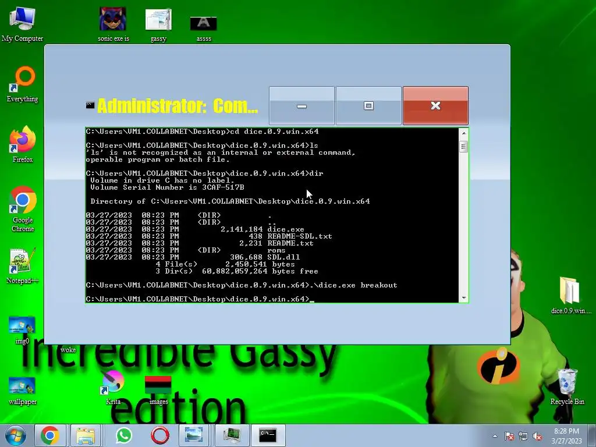The height and width of the screenshot is (447, 596).
Task: Click the '4 File(s) 2,450,541 bytes' line
Action: point(225,264)
